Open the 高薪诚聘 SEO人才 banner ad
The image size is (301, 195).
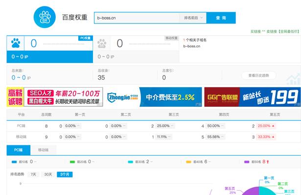(55, 97)
